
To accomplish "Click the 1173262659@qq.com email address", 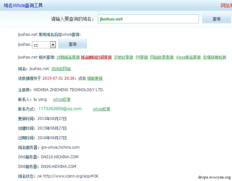I will tap(60, 109).
